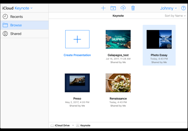Click the trash delete icon
The height and width of the screenshot is (131, 188).
pyautogui.click(x=133, y=8)
